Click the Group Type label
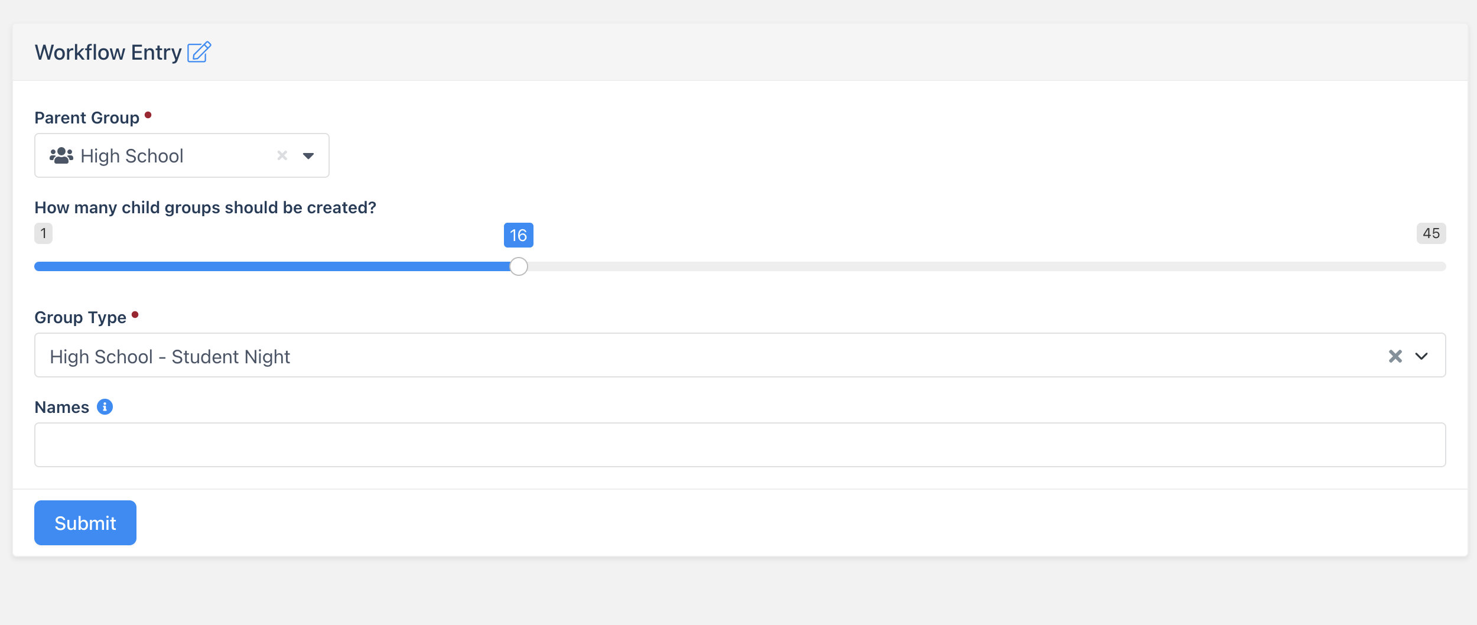1477x625 pixels. tap(80, 318)
